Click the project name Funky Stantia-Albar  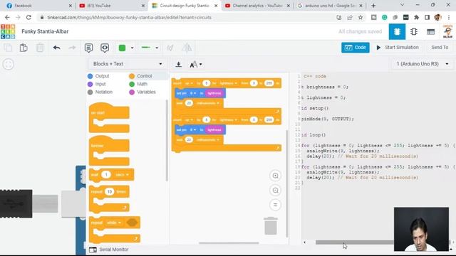pos(45,31)
